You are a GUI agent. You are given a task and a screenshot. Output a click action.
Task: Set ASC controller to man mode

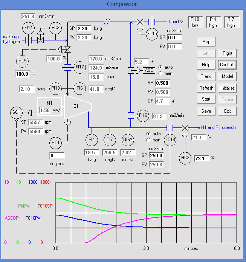[x=161, y=73]
